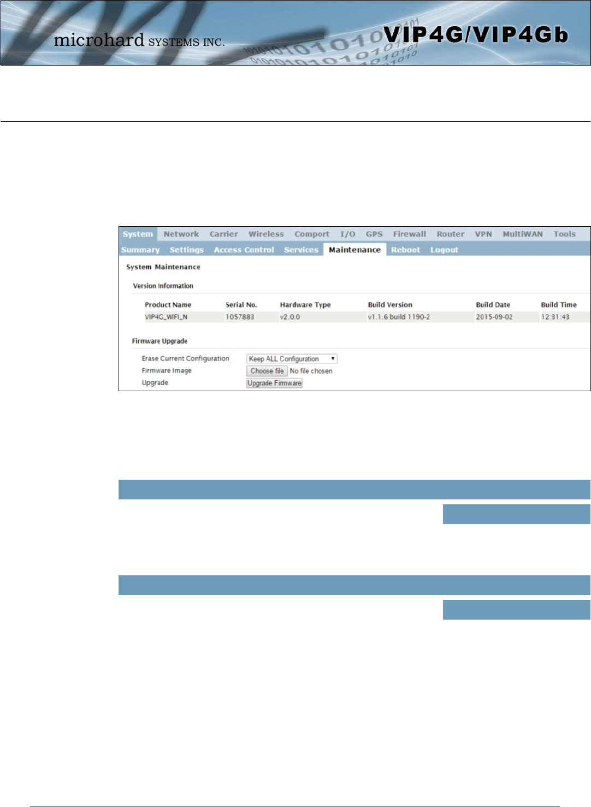The height and width of the screenshot is (807, 591).
Task: Click the Build Version column header
Action: 390,305
